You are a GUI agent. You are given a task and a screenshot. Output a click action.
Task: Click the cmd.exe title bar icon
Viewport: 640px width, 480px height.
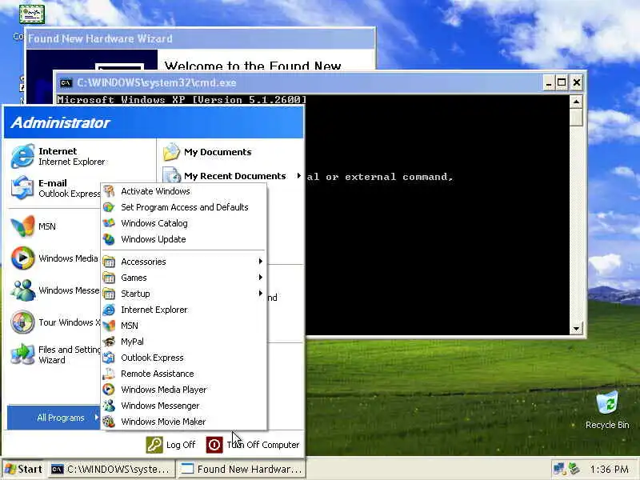tap(66, 83)
